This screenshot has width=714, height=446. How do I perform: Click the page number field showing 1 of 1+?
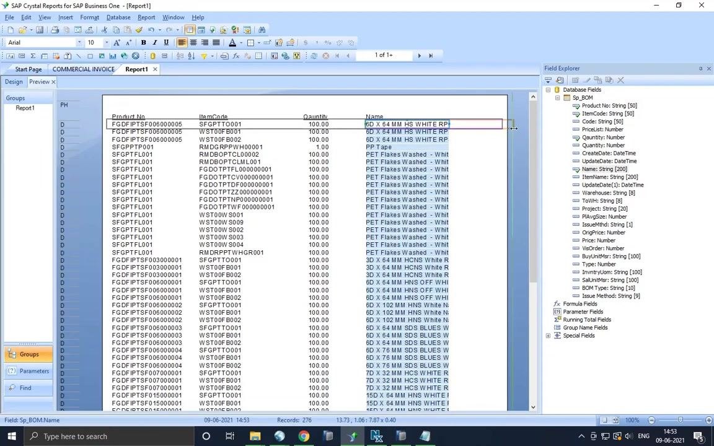[x=384, y=55]
